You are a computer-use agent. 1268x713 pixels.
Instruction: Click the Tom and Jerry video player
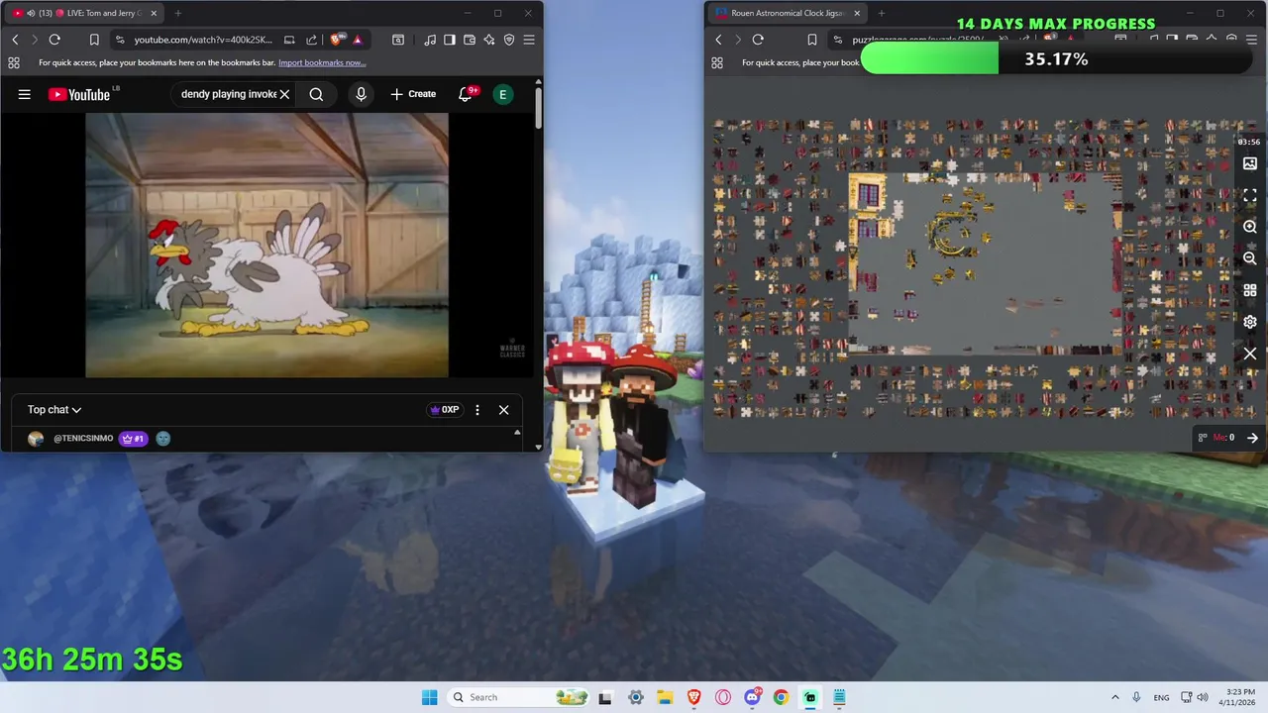pyautogui.click(x=266, y=245)
